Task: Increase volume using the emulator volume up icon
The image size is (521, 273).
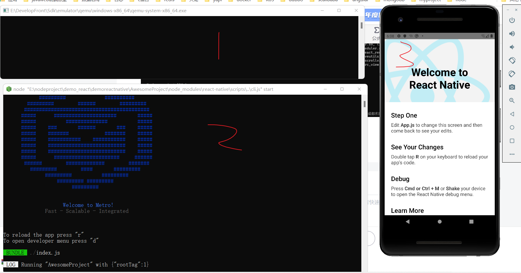Action: (512, 34)
